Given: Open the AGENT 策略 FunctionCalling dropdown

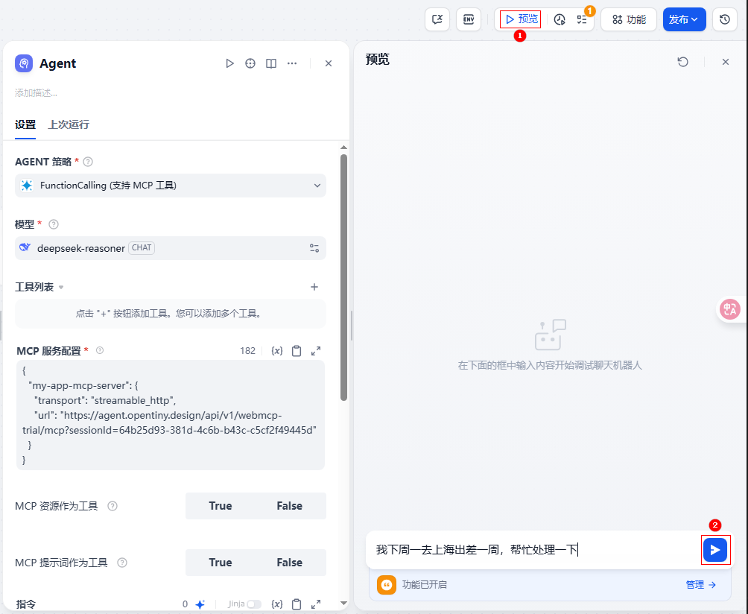Looking at the screenshot, I should point(171,186).
